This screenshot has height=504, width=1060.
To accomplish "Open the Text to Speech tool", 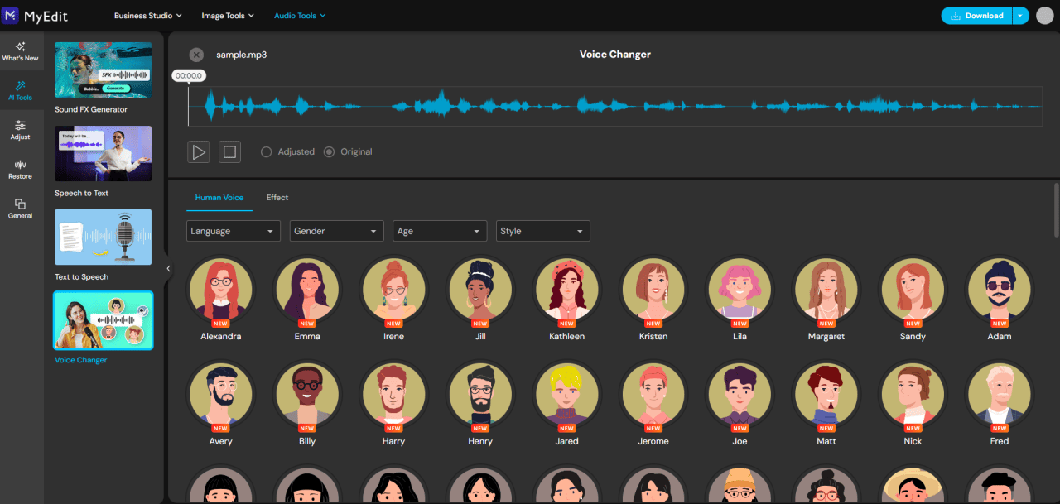I will (104, 238).
